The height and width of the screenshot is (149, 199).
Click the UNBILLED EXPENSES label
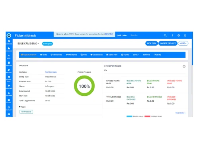[x=172, y=98]
